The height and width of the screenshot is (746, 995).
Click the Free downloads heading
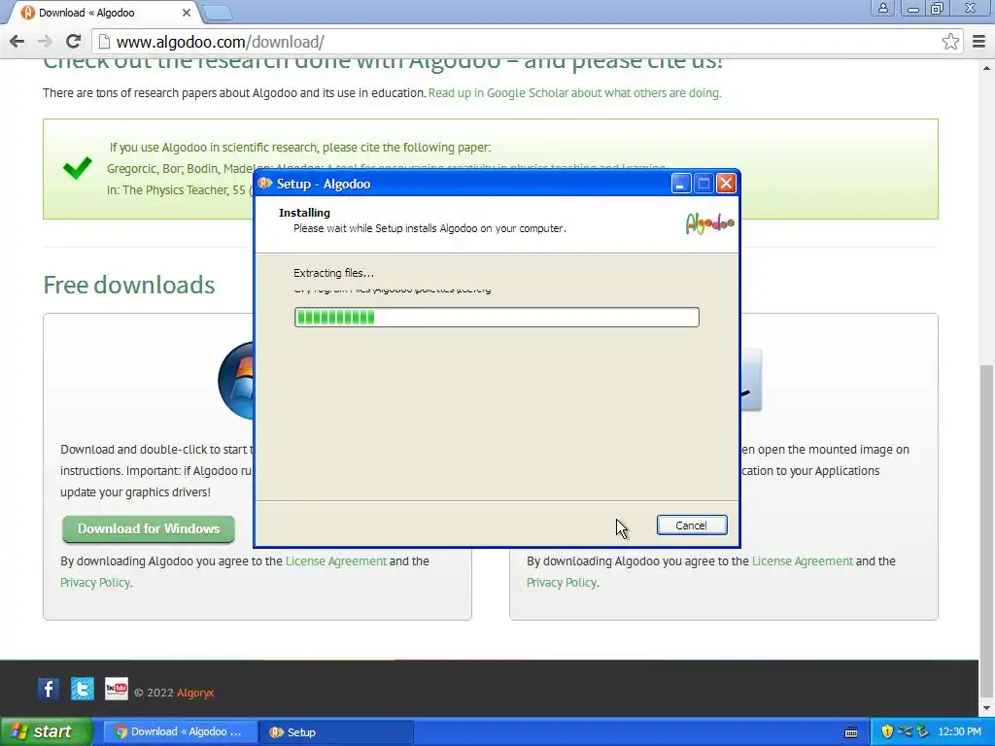pyautogui.click(x=129, y=285)
